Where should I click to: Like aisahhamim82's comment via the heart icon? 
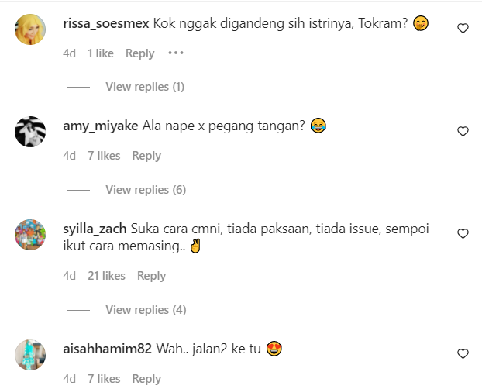[x=463, y=353]
